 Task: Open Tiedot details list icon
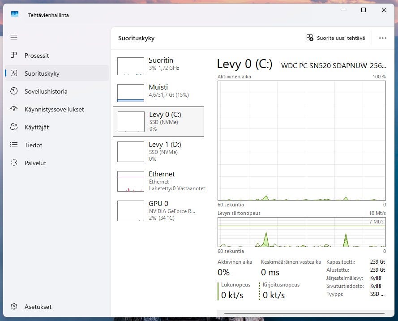point(14,145)
